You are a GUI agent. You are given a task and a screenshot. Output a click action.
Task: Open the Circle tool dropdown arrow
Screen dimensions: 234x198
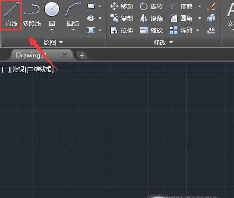tap(52, 30)
